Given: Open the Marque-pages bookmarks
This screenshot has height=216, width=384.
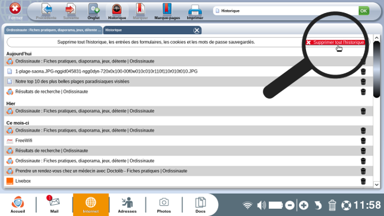Looking at the screenshot, I should pyautogui.click(x=167, y=11).
